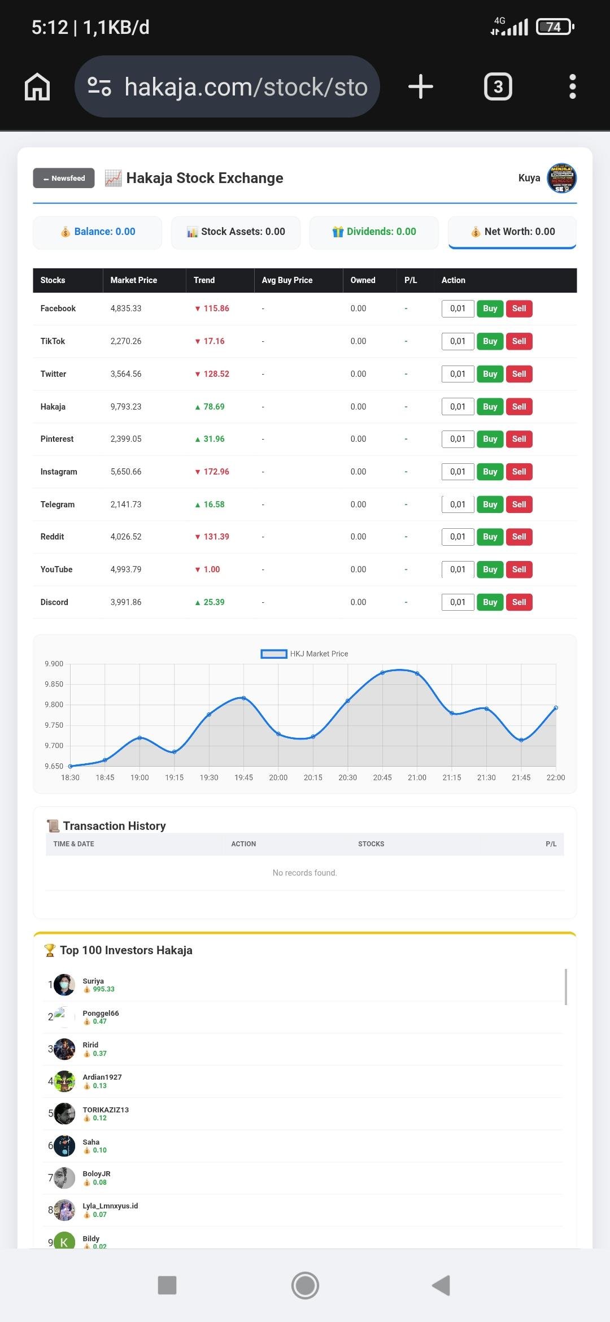Image resolution: width=610 pixels, height=1322 pixels.
Task: Buy Facebook stock
Action: tap(490, 308)
